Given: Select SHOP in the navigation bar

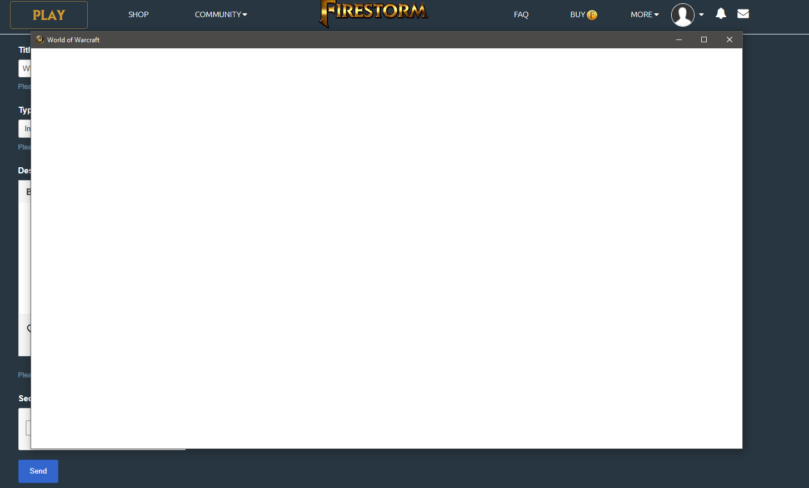Looking at the screenshot, I should [138, 14].
